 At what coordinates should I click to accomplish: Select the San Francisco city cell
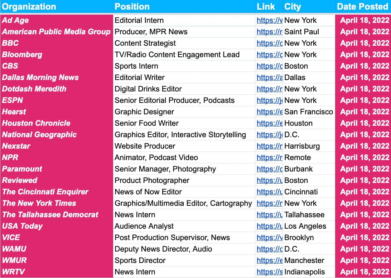tap(308, 112)
